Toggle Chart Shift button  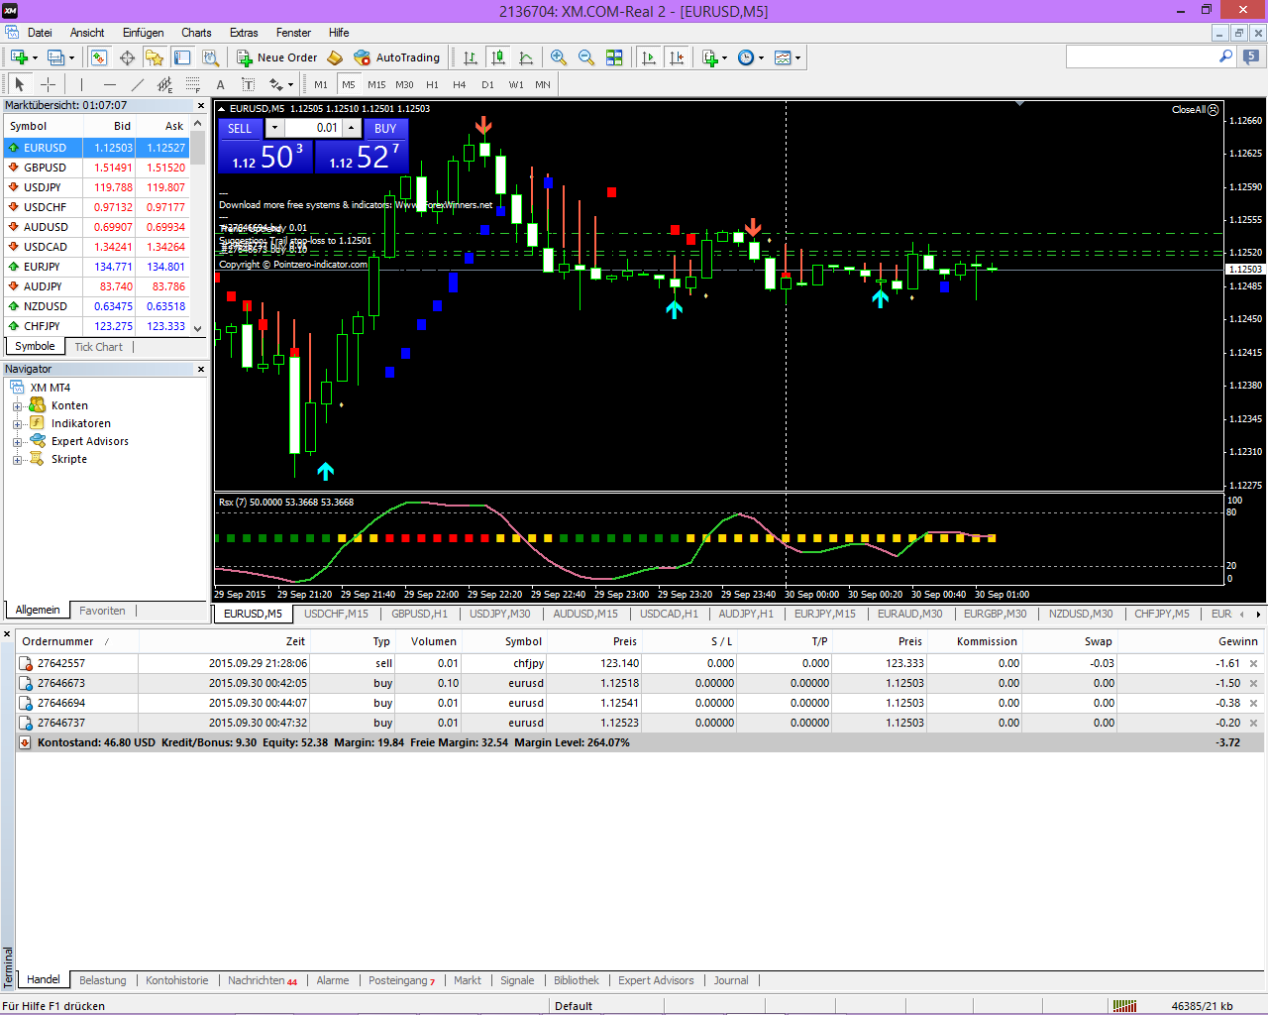pos(677,57)
